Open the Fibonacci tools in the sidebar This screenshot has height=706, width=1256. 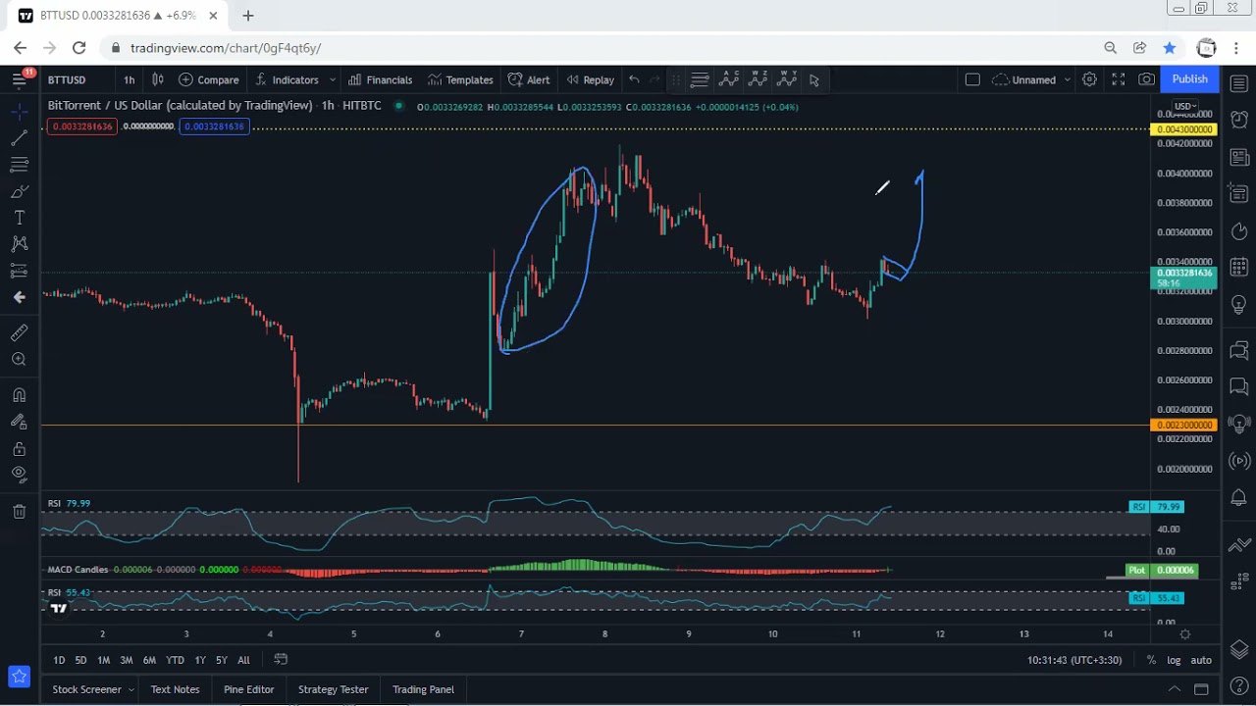click(x=19, y=165)
